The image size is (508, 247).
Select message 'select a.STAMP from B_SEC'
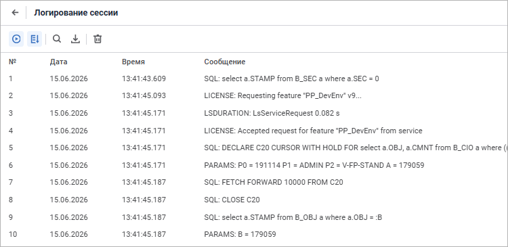coord(291,78)
